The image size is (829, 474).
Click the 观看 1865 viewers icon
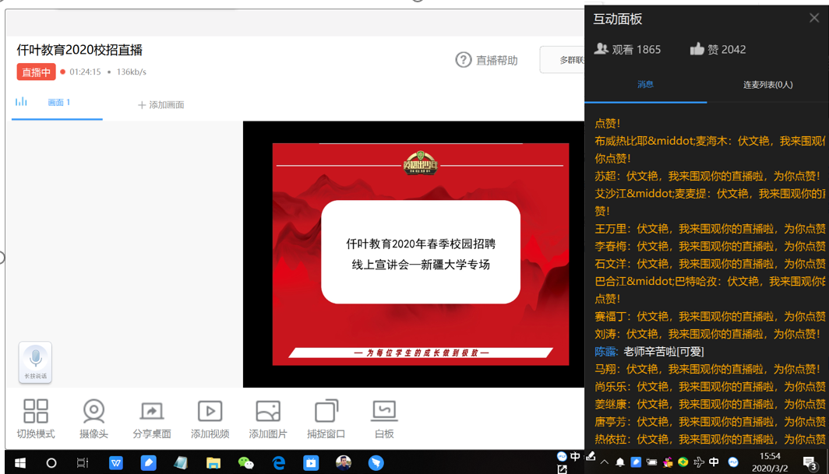click(x=601, y=49)
